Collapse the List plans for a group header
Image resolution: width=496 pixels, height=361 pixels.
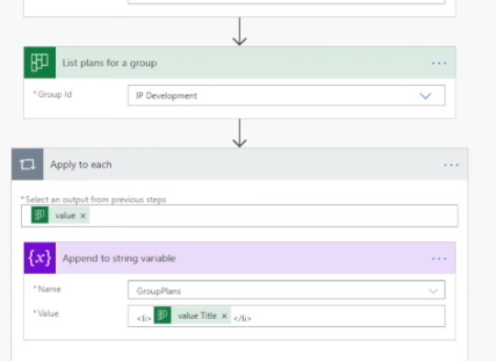[x=240, y=62]
